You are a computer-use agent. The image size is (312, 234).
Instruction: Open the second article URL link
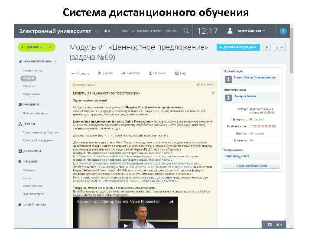(136, 163)
